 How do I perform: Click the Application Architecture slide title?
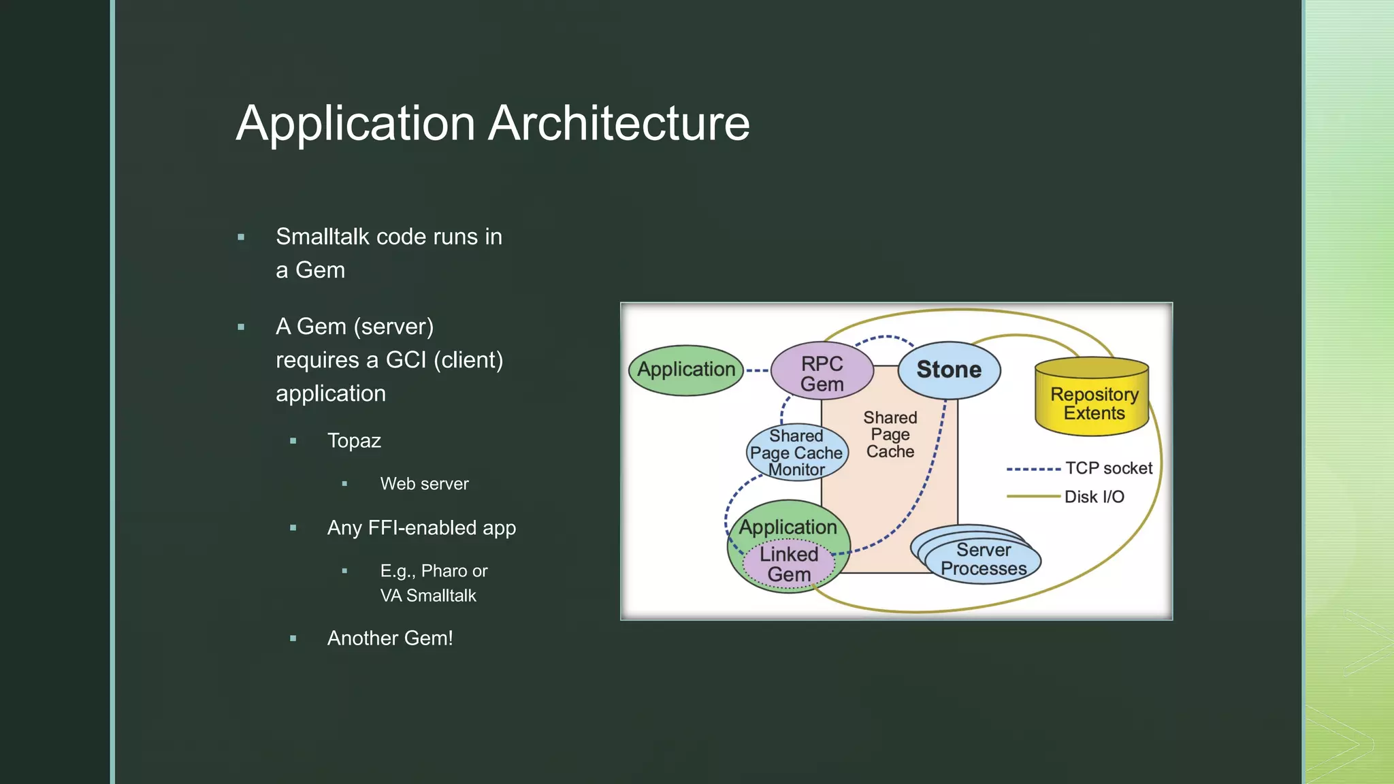[x=493, y=123]
